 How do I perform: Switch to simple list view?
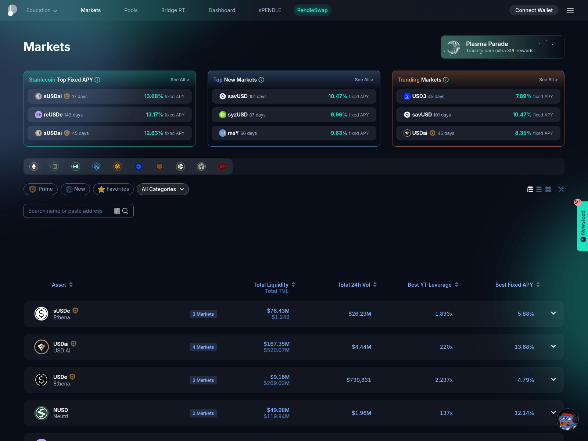539,189
